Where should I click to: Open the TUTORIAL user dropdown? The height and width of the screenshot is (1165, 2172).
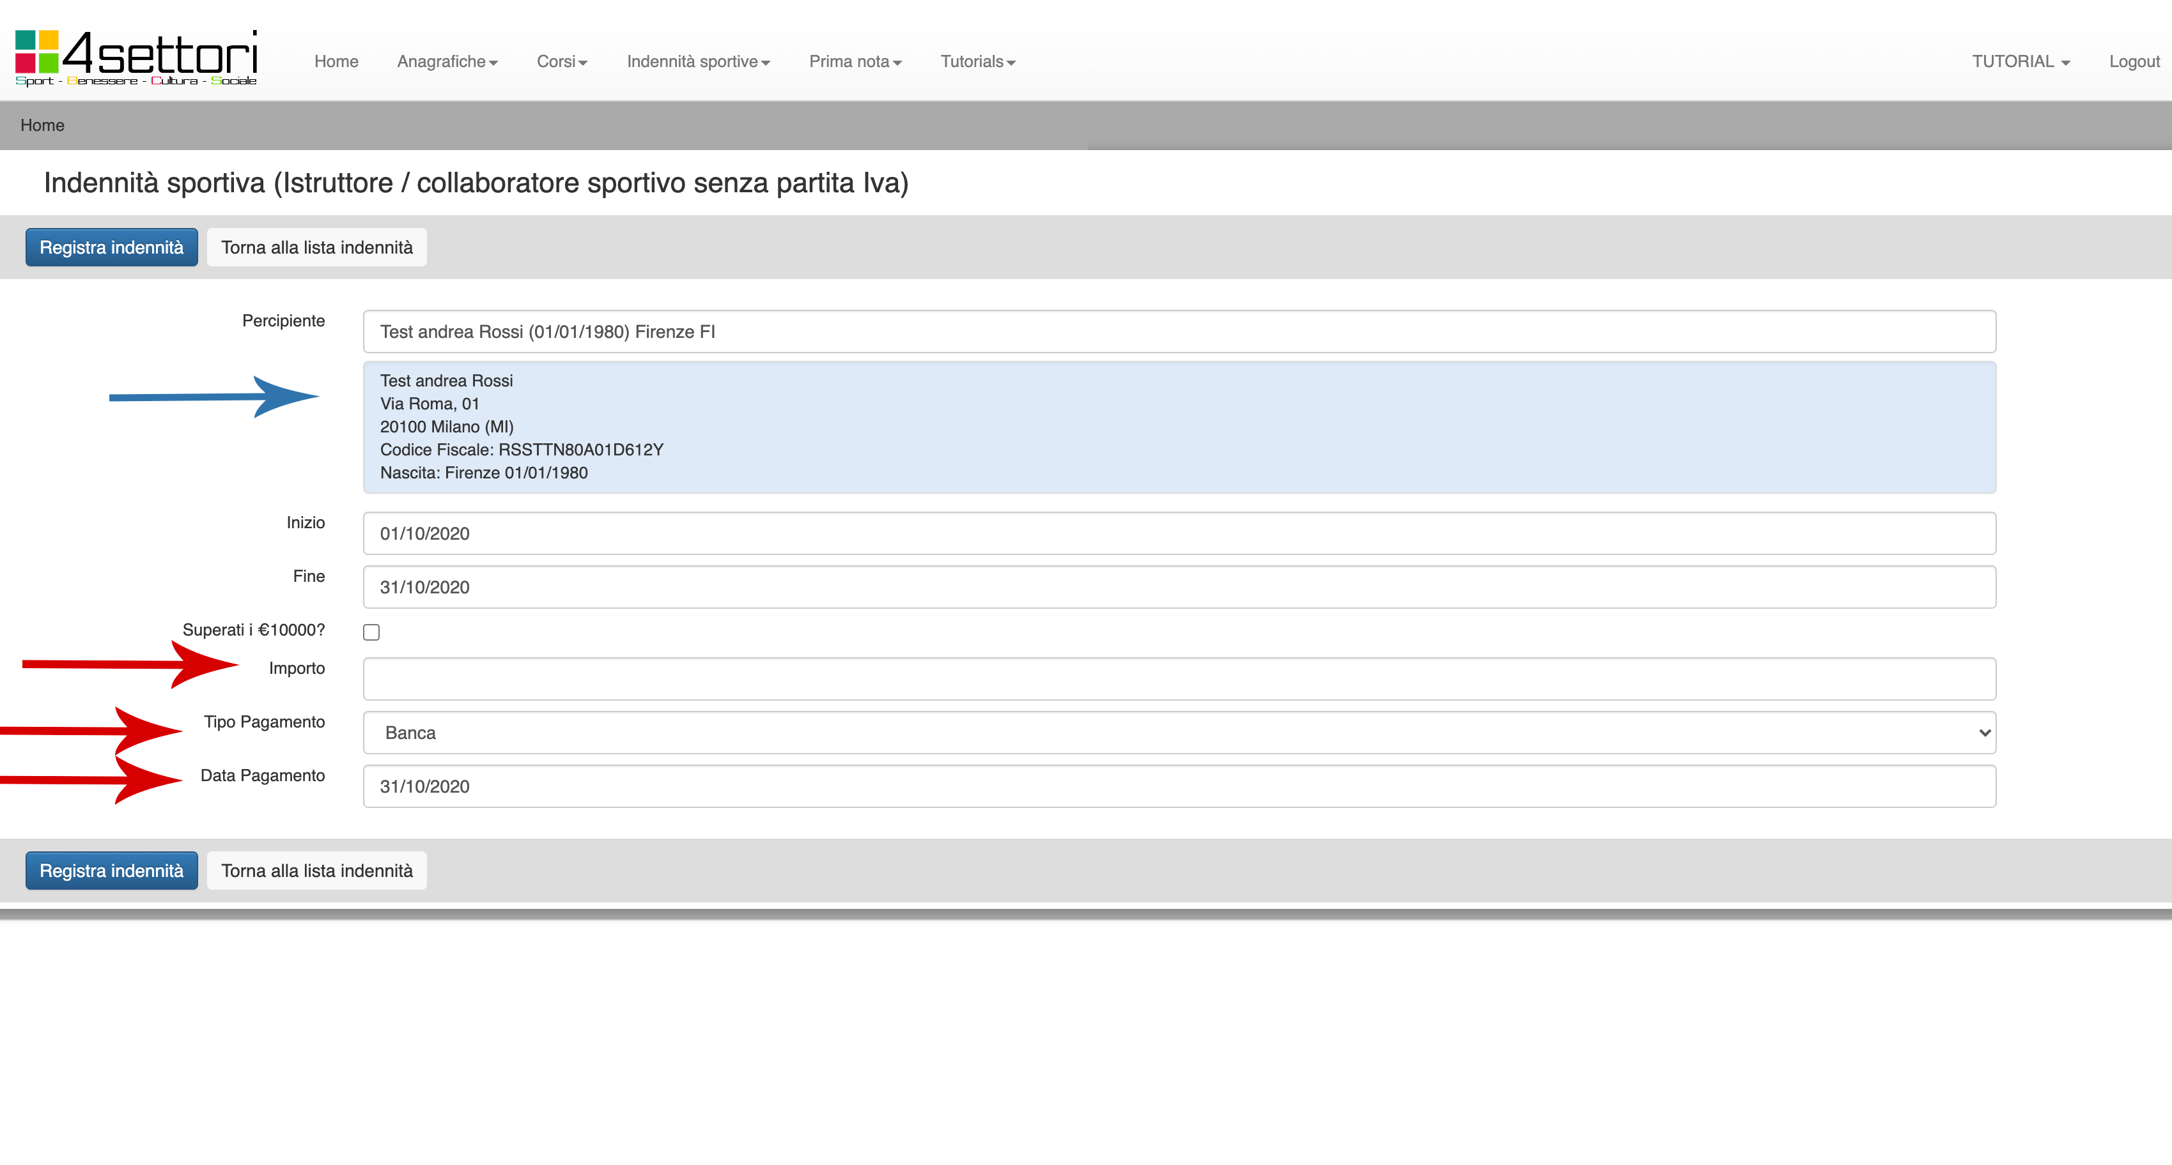[x=2021, y=61]
